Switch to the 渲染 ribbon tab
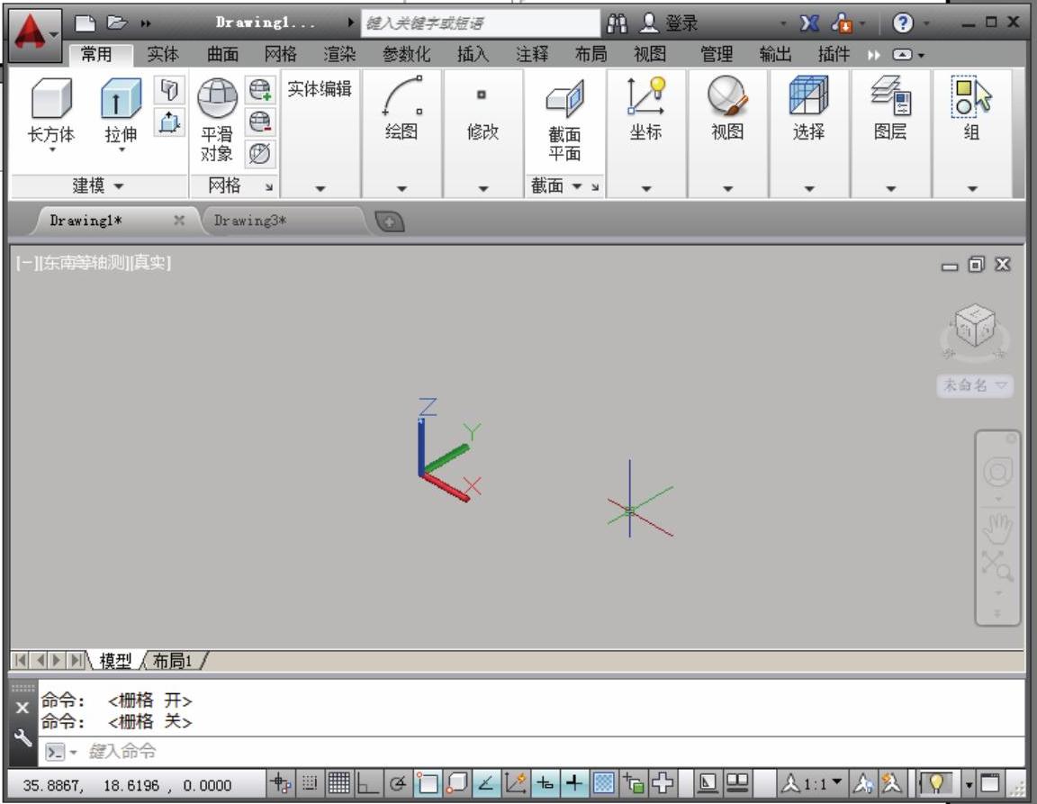The height and width of the screenshot is (804, 1037). [339, 54]
